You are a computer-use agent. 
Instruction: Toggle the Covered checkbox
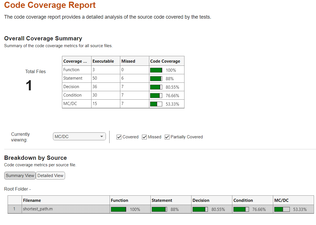(119, 137)
